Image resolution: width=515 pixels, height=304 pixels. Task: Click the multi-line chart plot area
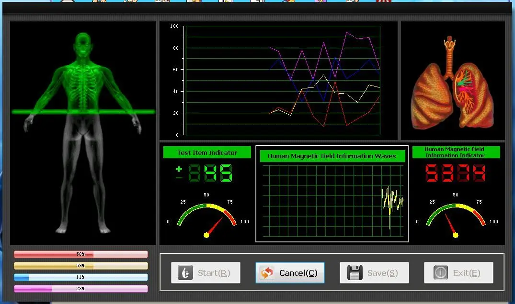tap(283, 80)
